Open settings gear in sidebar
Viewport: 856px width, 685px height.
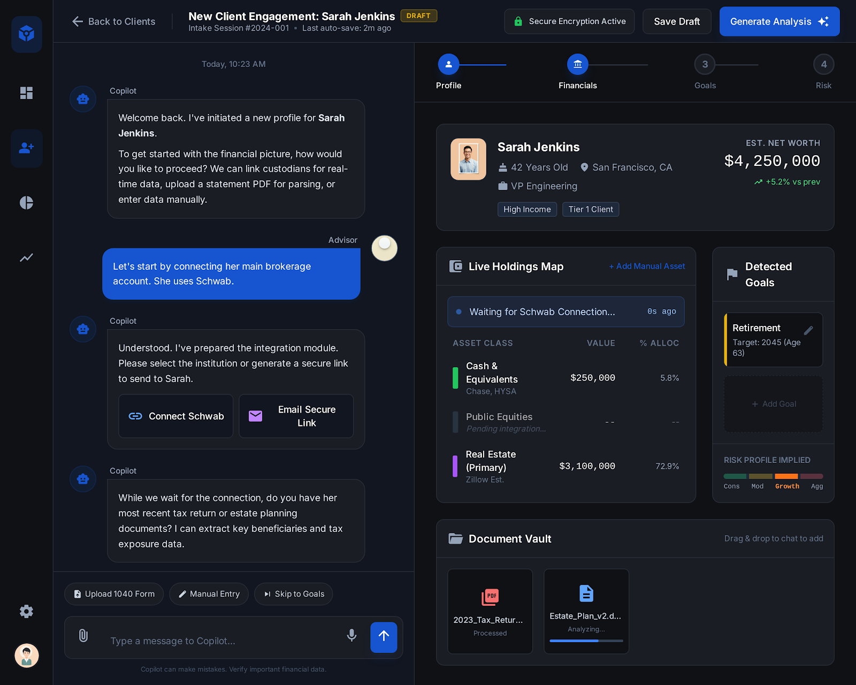[26, 612]
